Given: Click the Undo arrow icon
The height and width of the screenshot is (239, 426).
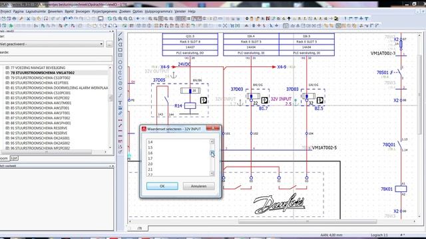Looking at the screenshot, I should 65,19.
